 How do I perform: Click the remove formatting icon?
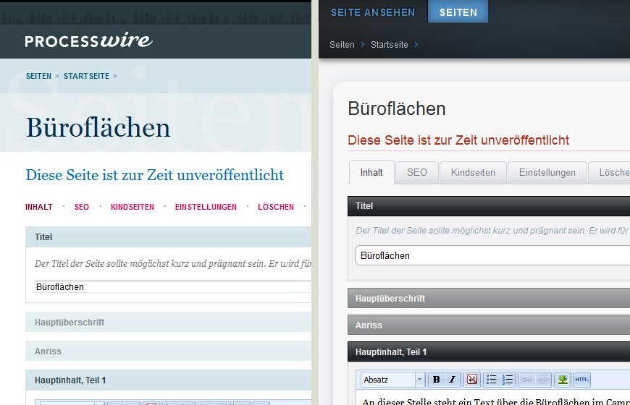[x=472, y=379]
